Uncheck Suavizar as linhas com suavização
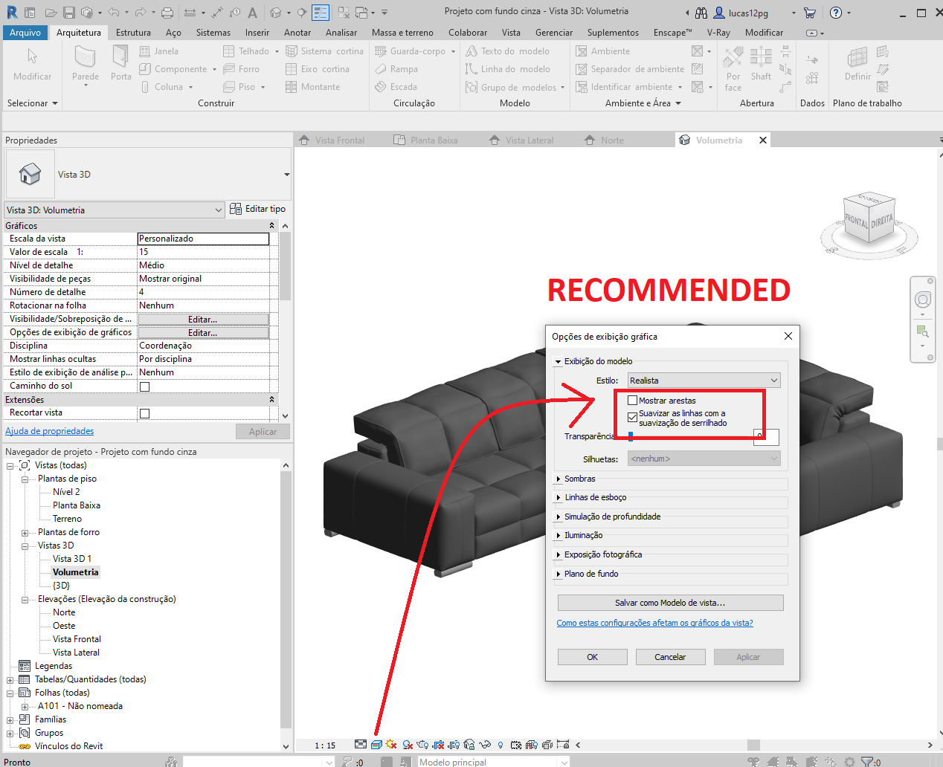This screenshot has height=767, width=943. [633, 417]
